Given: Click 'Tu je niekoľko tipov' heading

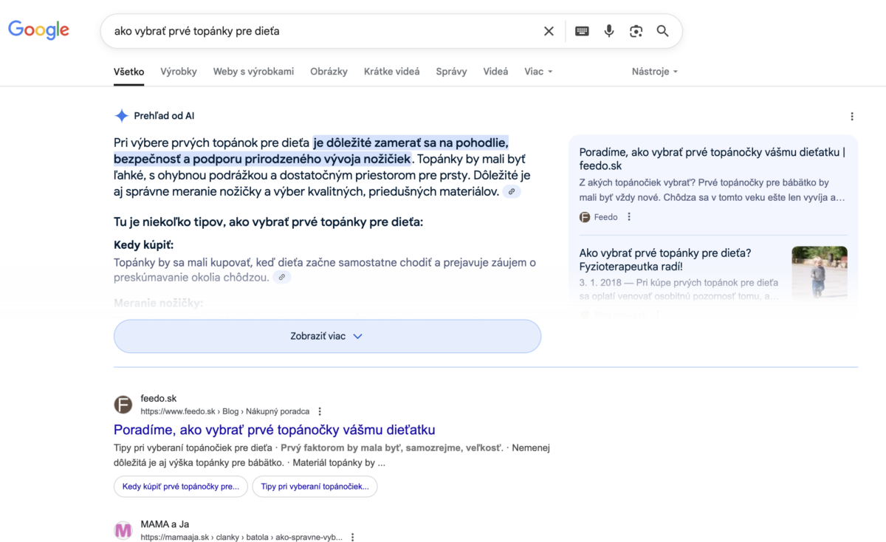Looking at the screenshot, I should (x=268, y=222).
